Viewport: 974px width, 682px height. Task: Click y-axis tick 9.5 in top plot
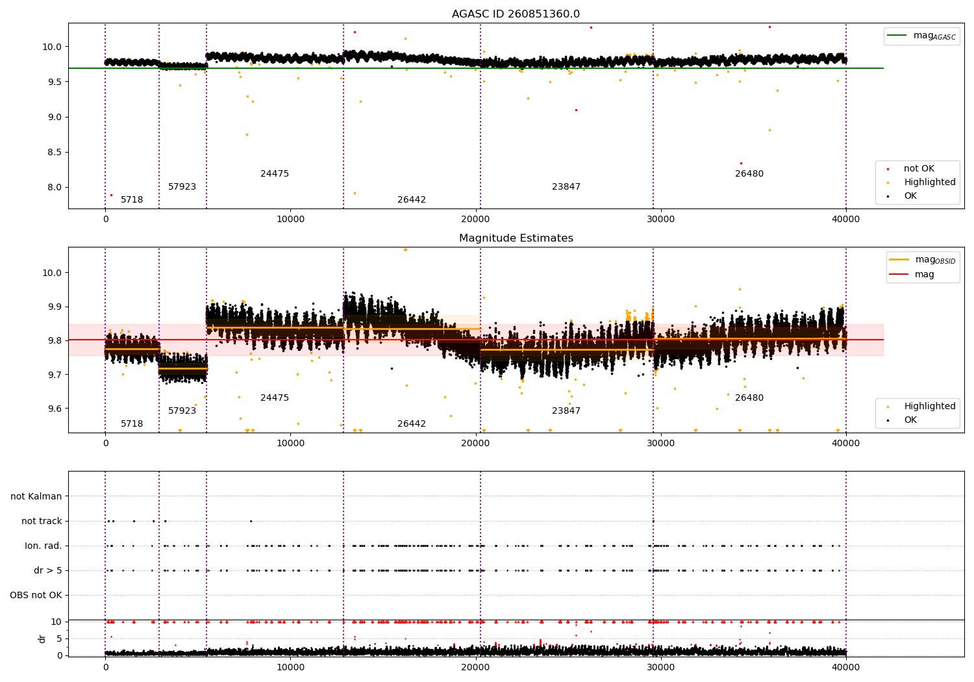[x=55, y=82]
